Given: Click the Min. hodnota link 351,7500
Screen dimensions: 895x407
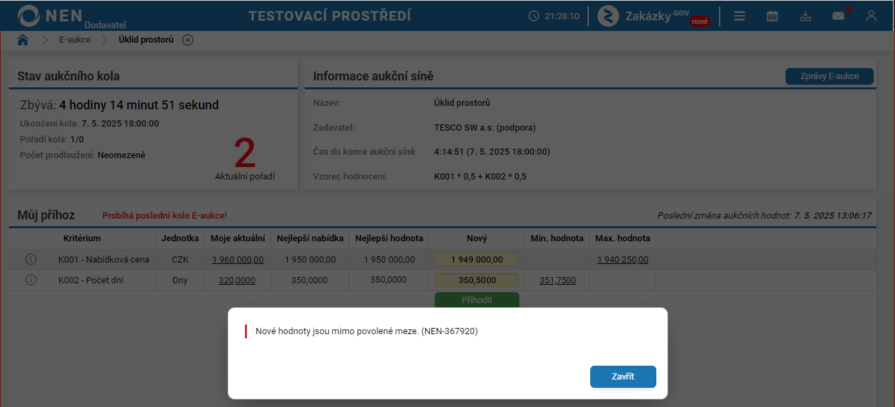Looking at the screenshot, I should (x=558, y=280).
